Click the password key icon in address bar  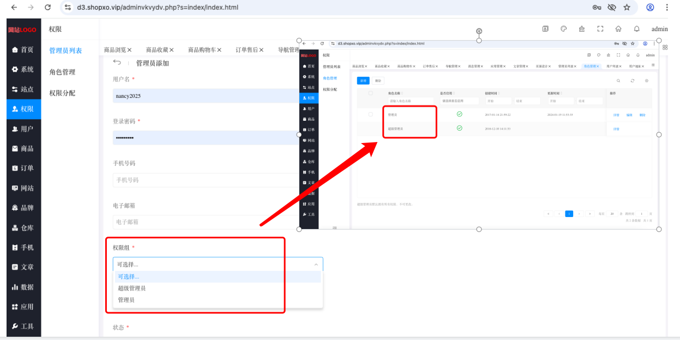tap(597, 8)
